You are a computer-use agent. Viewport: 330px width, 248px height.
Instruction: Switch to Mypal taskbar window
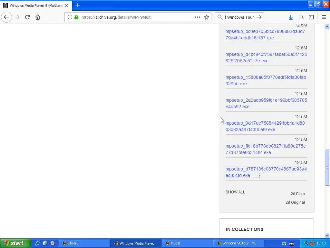[187, 243]
